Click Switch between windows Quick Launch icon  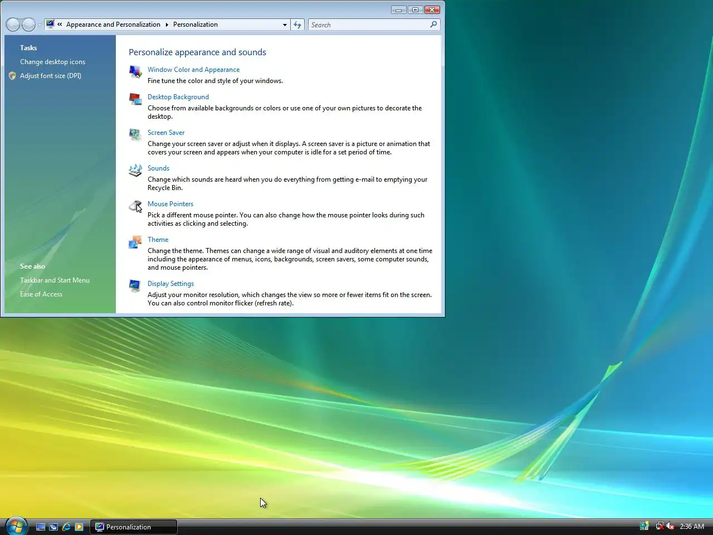click(53, 527)
